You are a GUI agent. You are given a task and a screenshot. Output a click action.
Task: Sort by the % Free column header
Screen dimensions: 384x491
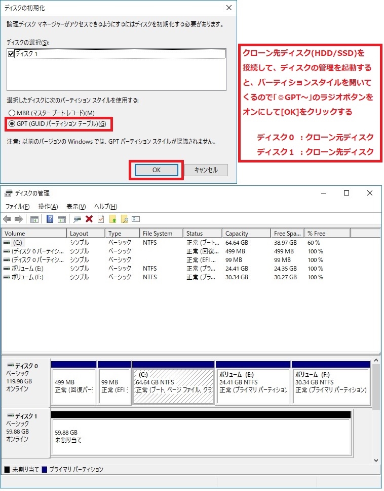(x=327, y=233)
